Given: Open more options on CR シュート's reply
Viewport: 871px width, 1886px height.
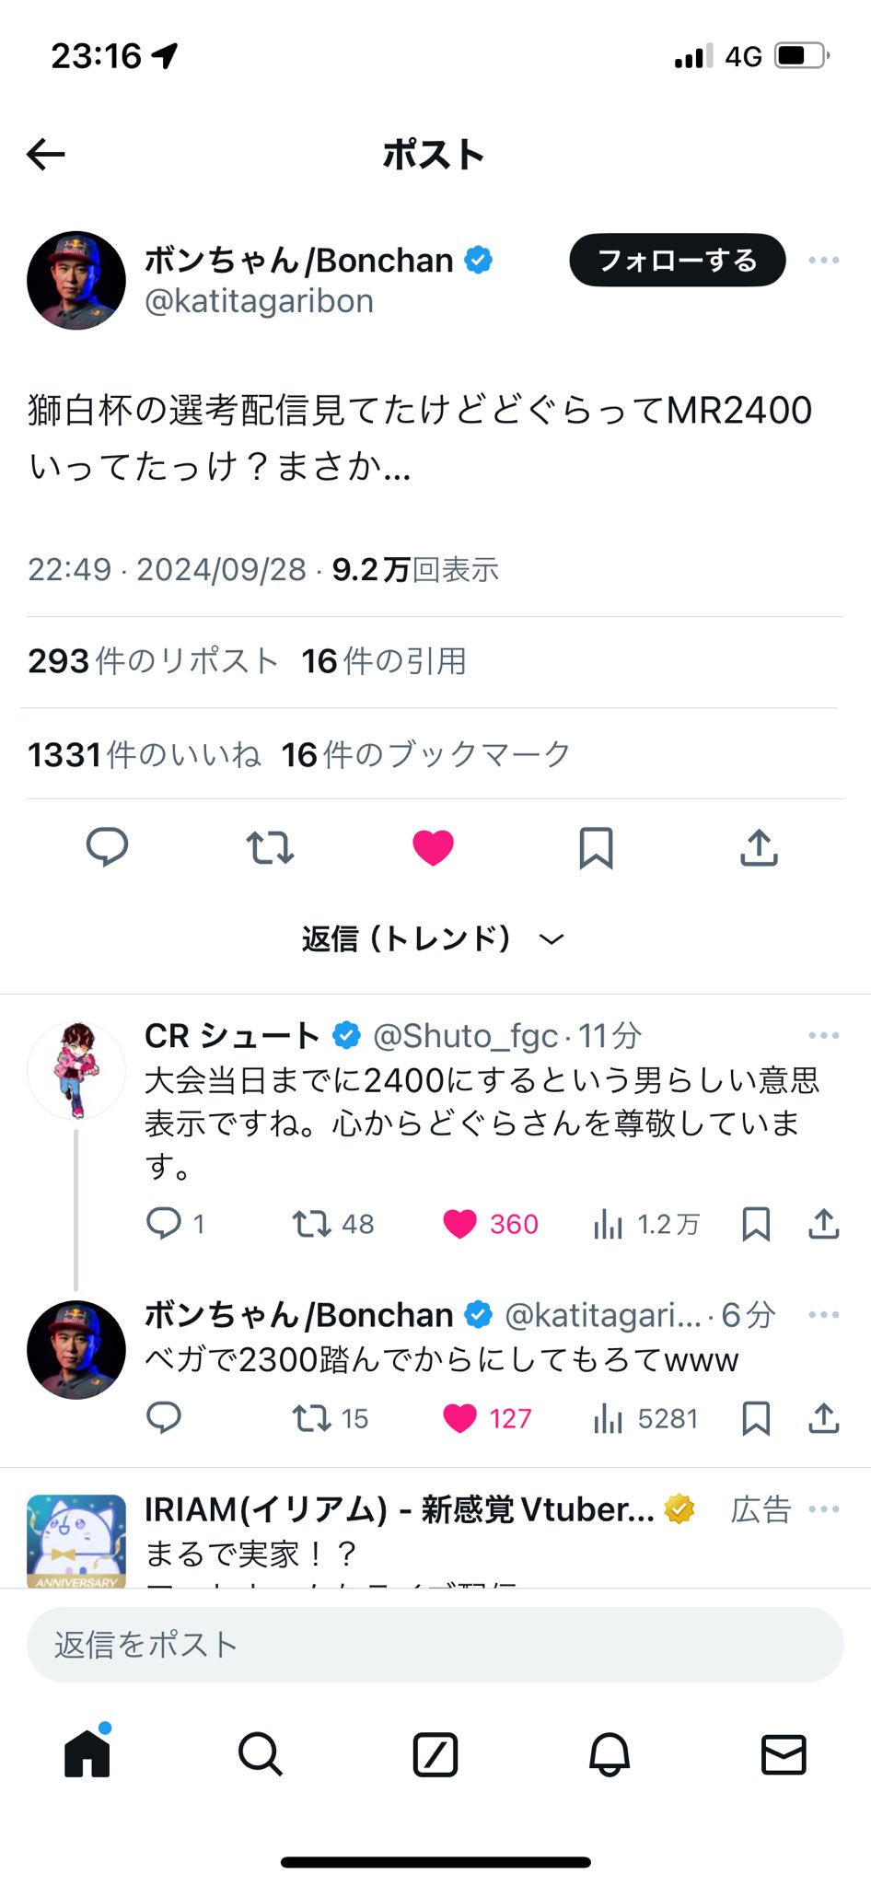Looking at the screenshot, I should click(823, 1035).
